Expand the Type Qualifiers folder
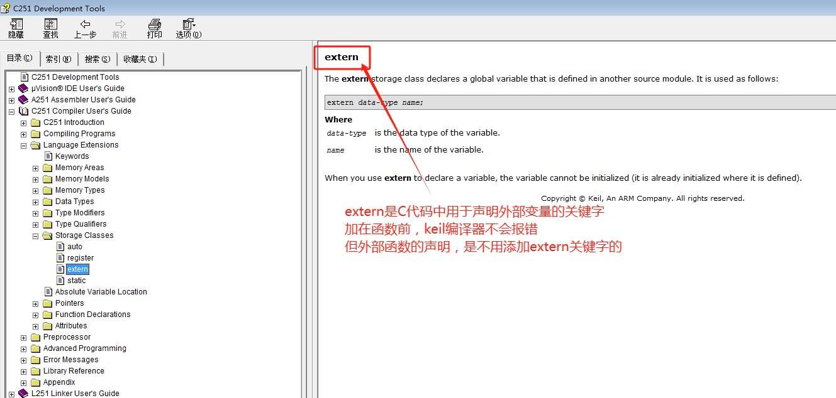 36,224
